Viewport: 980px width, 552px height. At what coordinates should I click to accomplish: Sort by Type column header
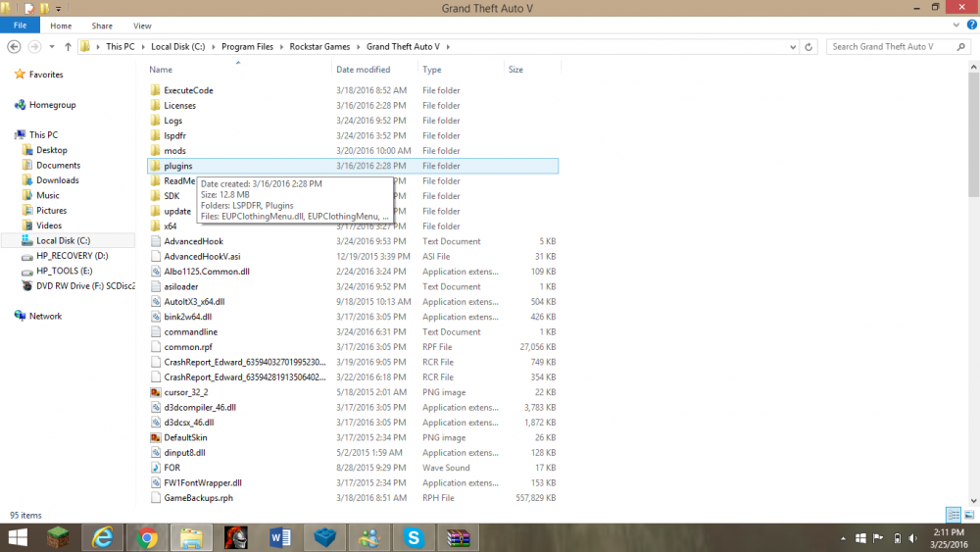point(432,70)
